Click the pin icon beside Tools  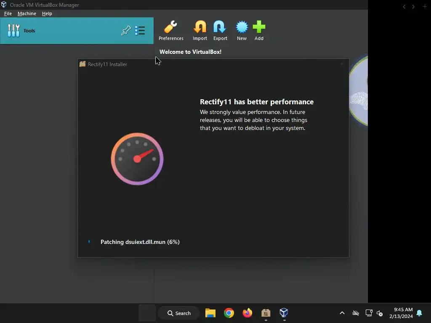tap(126, 30)
